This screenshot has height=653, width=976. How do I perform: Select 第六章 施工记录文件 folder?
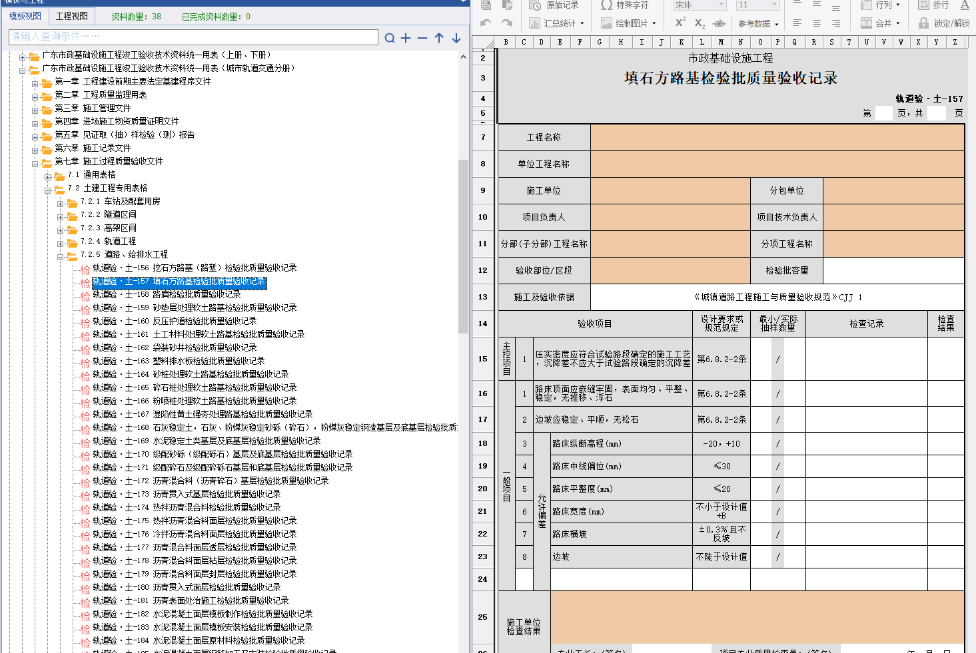(x=93, y=148)
